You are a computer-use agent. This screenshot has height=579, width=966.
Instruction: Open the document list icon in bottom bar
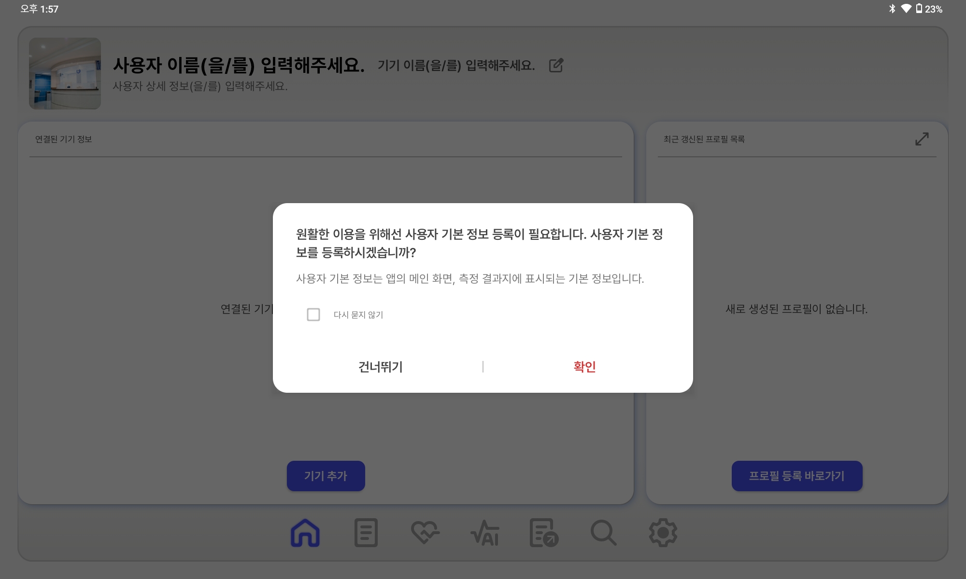click(366, 533)
